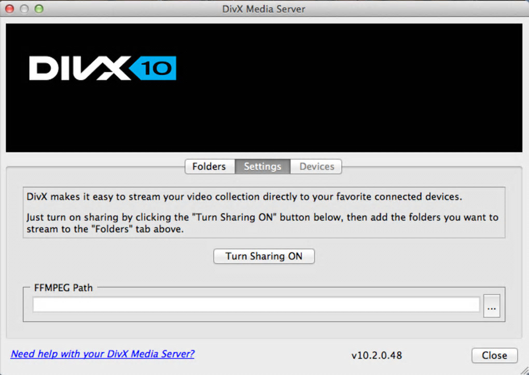Click the version text v10.2.0.48
Screen dimensions: 529x375
click(x=377, y=355)
